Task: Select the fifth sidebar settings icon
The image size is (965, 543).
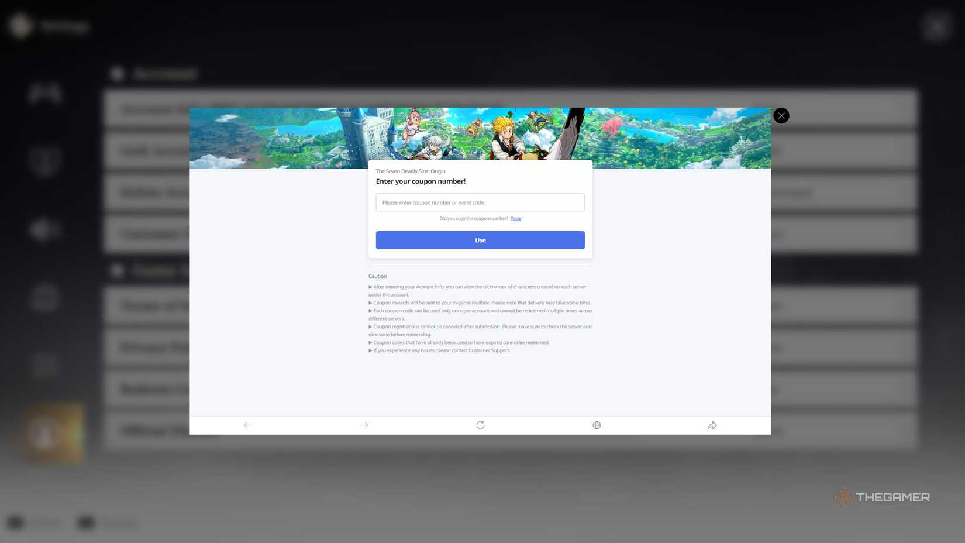Action: coord(45,365)
